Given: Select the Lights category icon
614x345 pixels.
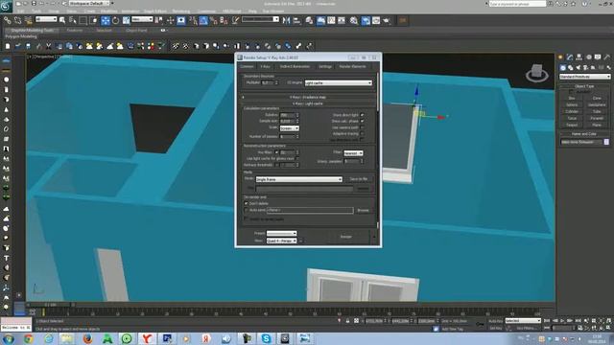Looking at the screenshot, I should [579, 68].
